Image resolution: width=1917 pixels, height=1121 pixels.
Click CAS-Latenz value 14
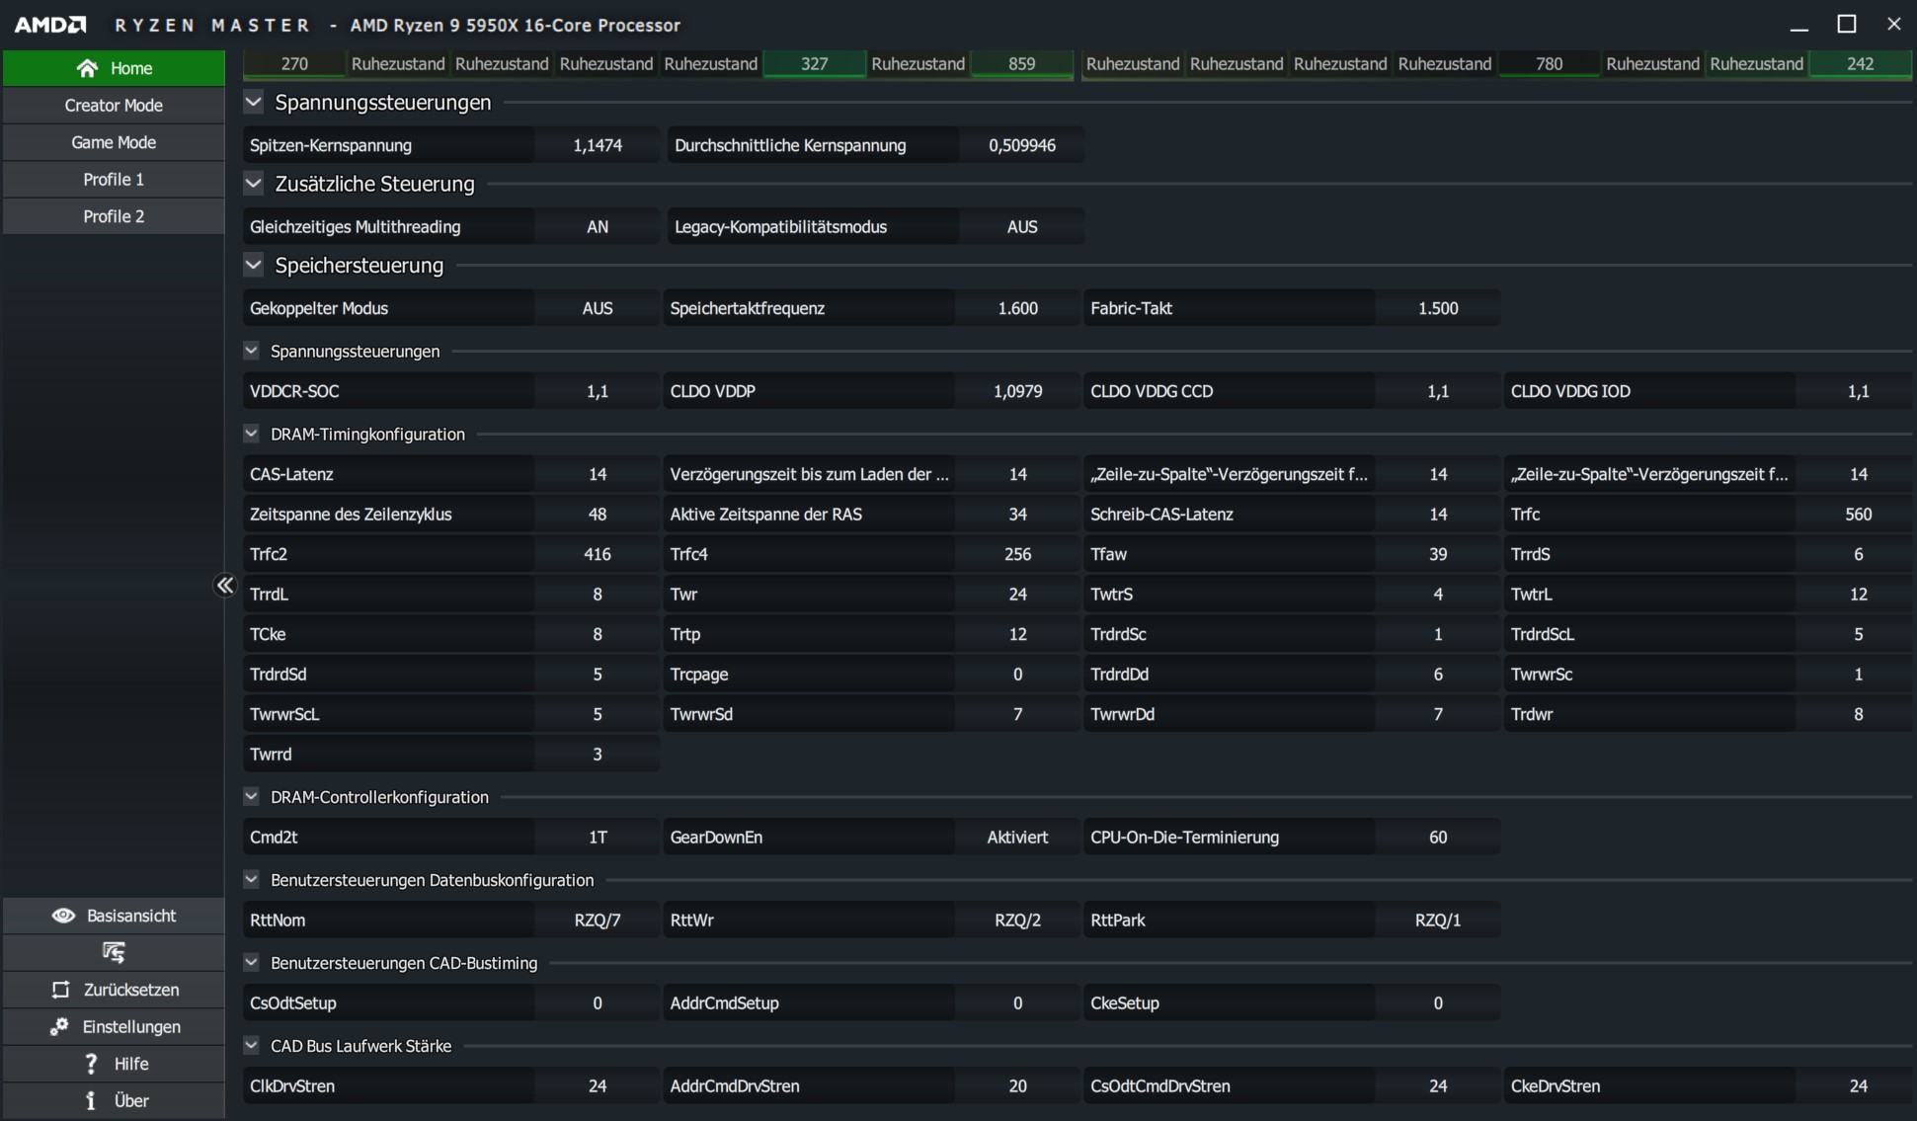pos(598,474)
